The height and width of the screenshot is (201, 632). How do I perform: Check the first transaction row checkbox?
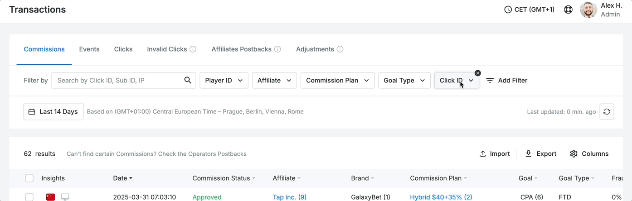click(29, 197)
